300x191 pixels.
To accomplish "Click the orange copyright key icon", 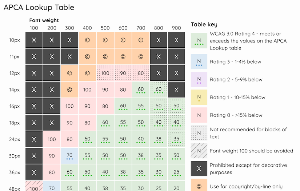I will point(199,185).
